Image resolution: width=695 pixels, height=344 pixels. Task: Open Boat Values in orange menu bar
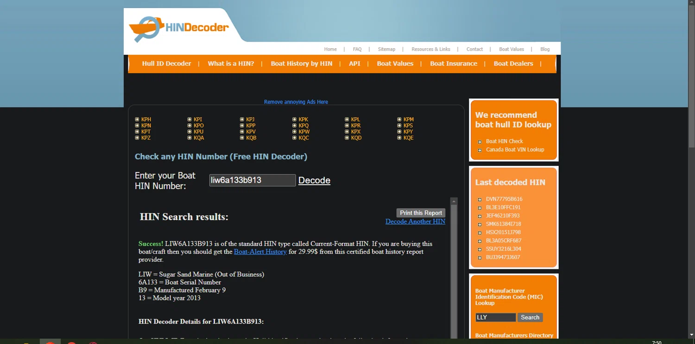395,64
